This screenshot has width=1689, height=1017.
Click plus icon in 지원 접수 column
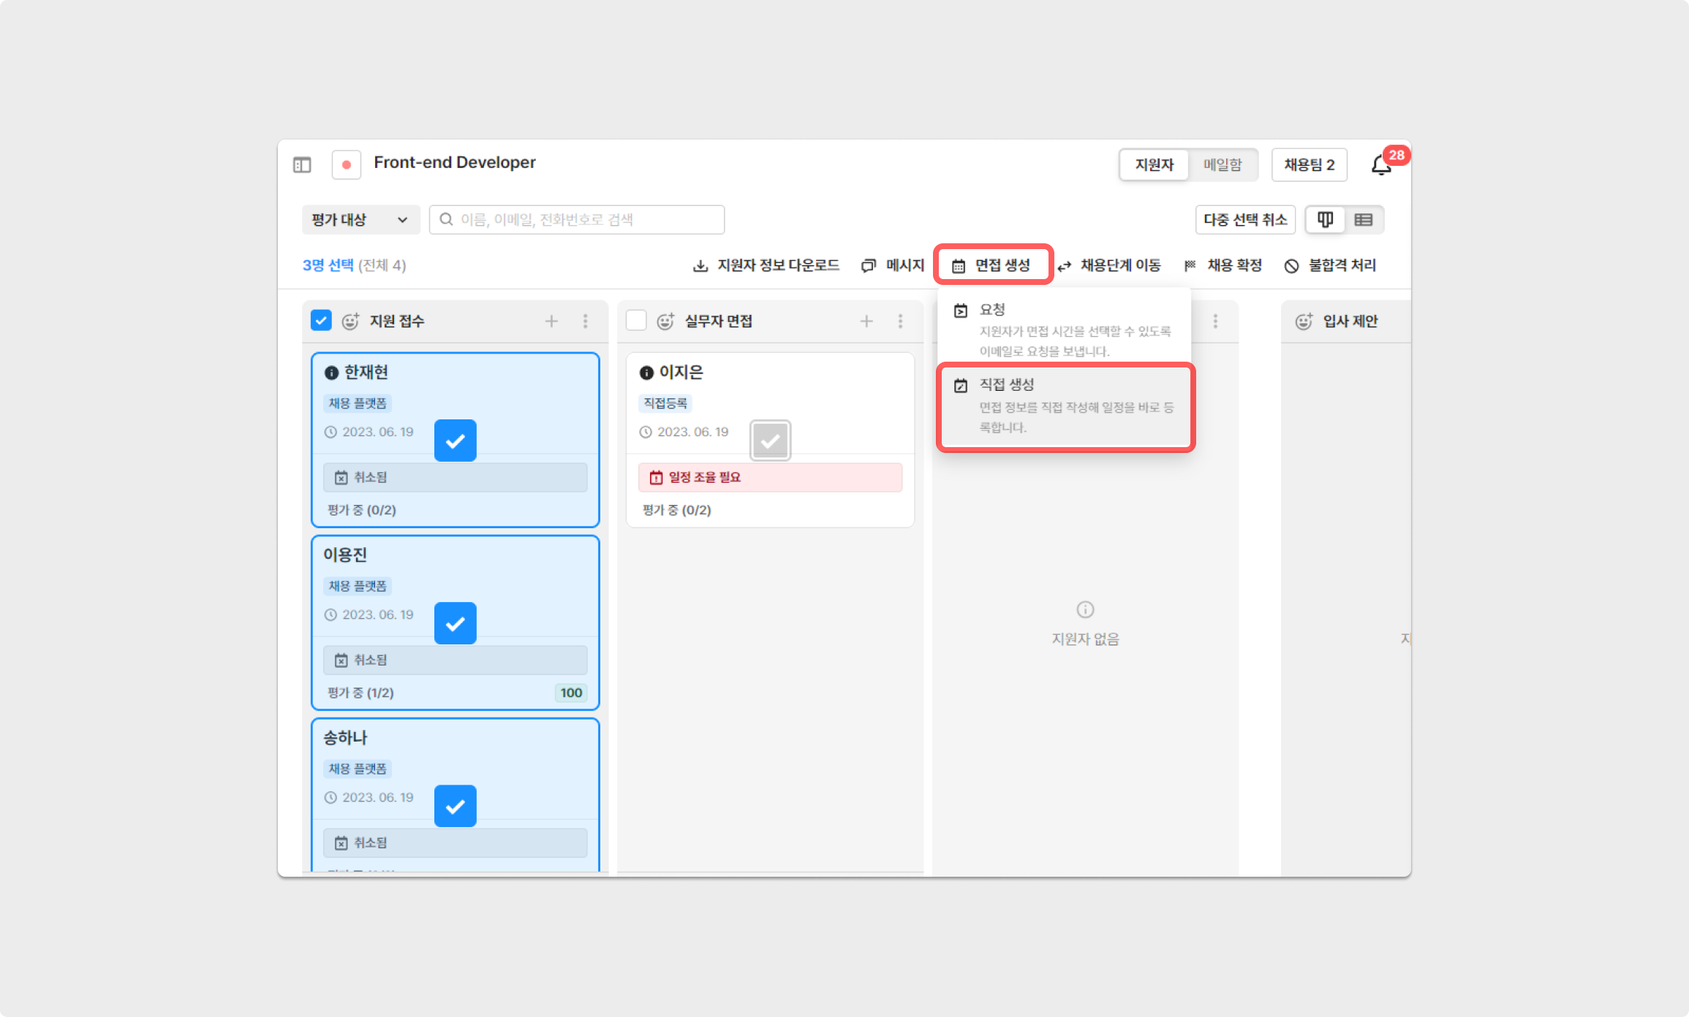point(551,321)
